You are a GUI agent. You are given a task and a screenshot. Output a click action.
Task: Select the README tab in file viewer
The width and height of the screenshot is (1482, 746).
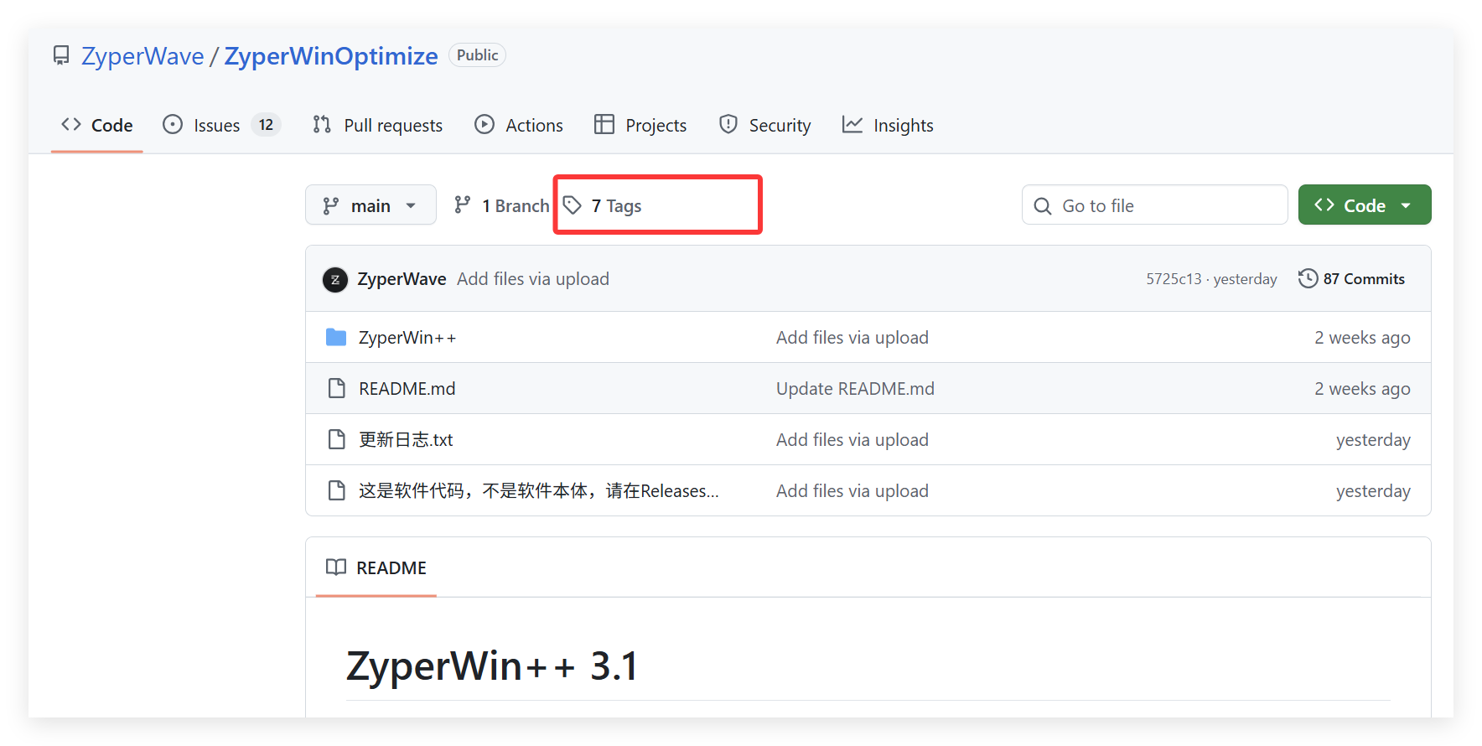click(376, 568)
